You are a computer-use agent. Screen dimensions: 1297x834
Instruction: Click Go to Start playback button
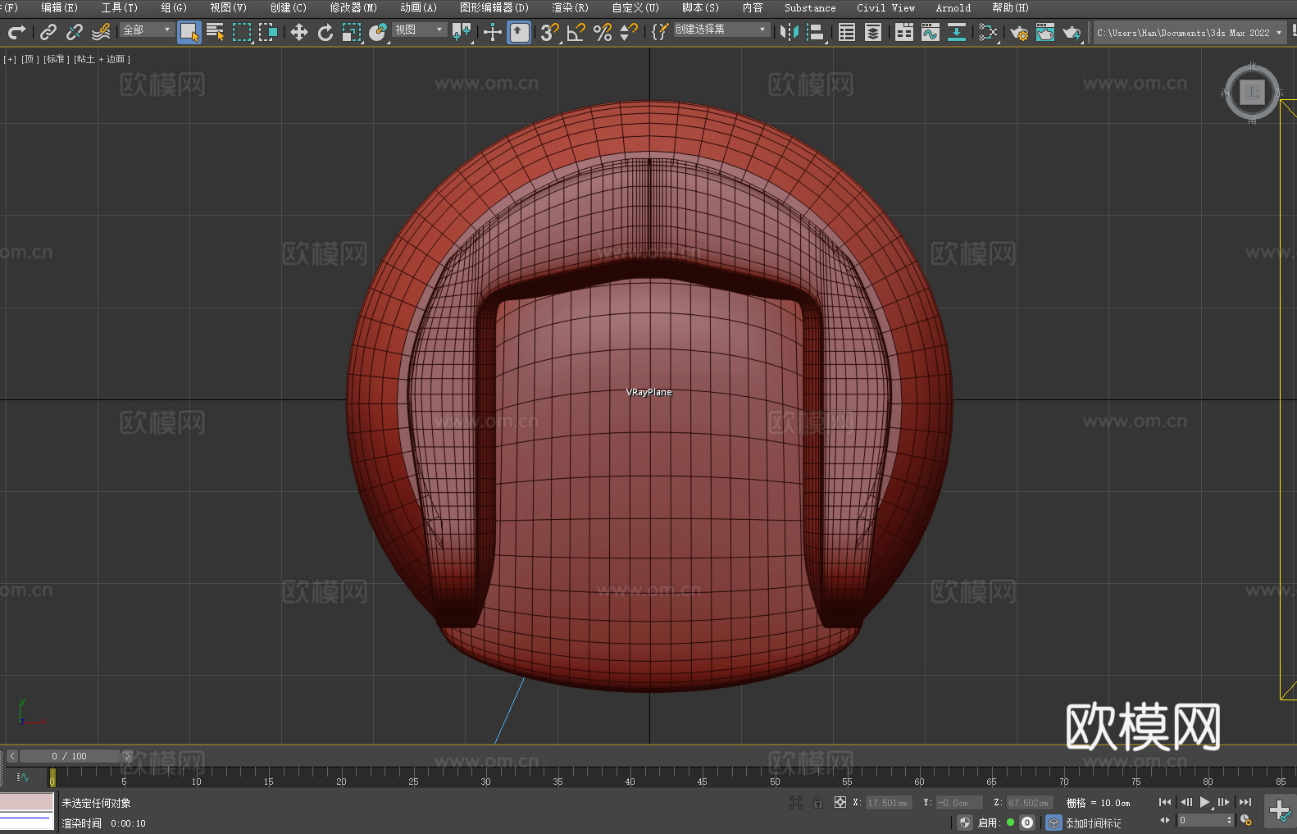[1165, 802]
